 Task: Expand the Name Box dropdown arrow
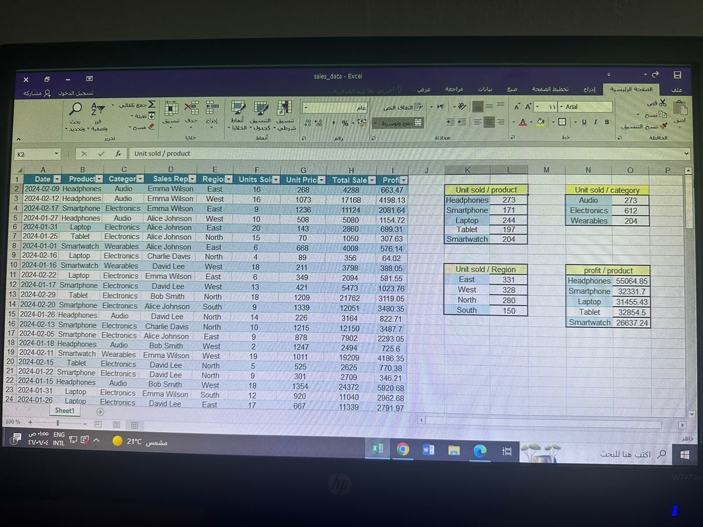[x=56, y=154]
